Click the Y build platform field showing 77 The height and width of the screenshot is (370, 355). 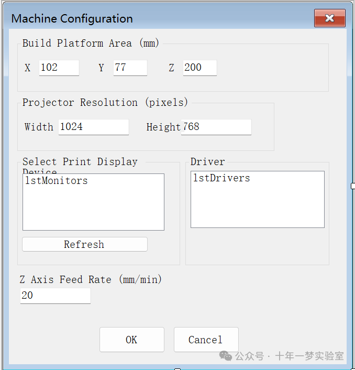(x=130, y=68)
